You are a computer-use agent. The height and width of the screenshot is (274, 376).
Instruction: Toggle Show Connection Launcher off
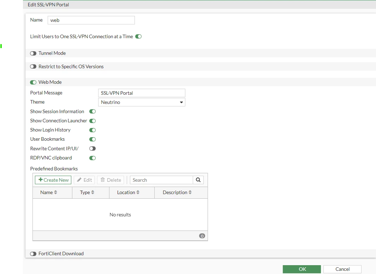pyautogui.click(x=92, y=121)
